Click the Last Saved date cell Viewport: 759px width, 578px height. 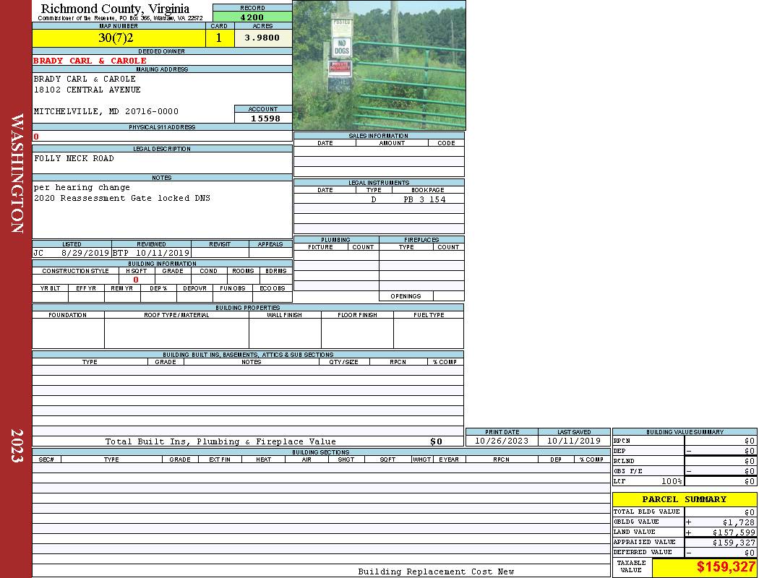[574, 441]
